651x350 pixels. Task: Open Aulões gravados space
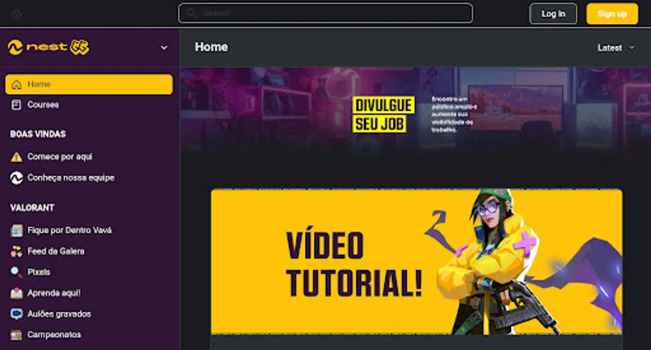89,314
